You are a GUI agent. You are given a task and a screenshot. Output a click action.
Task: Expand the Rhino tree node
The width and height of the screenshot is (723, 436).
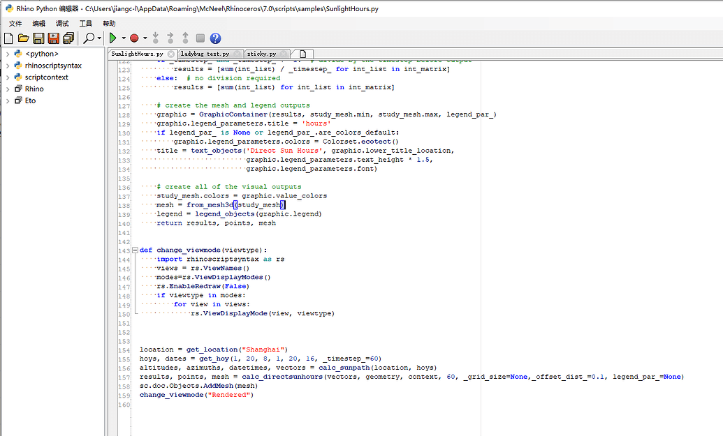(x=8, y=89)
